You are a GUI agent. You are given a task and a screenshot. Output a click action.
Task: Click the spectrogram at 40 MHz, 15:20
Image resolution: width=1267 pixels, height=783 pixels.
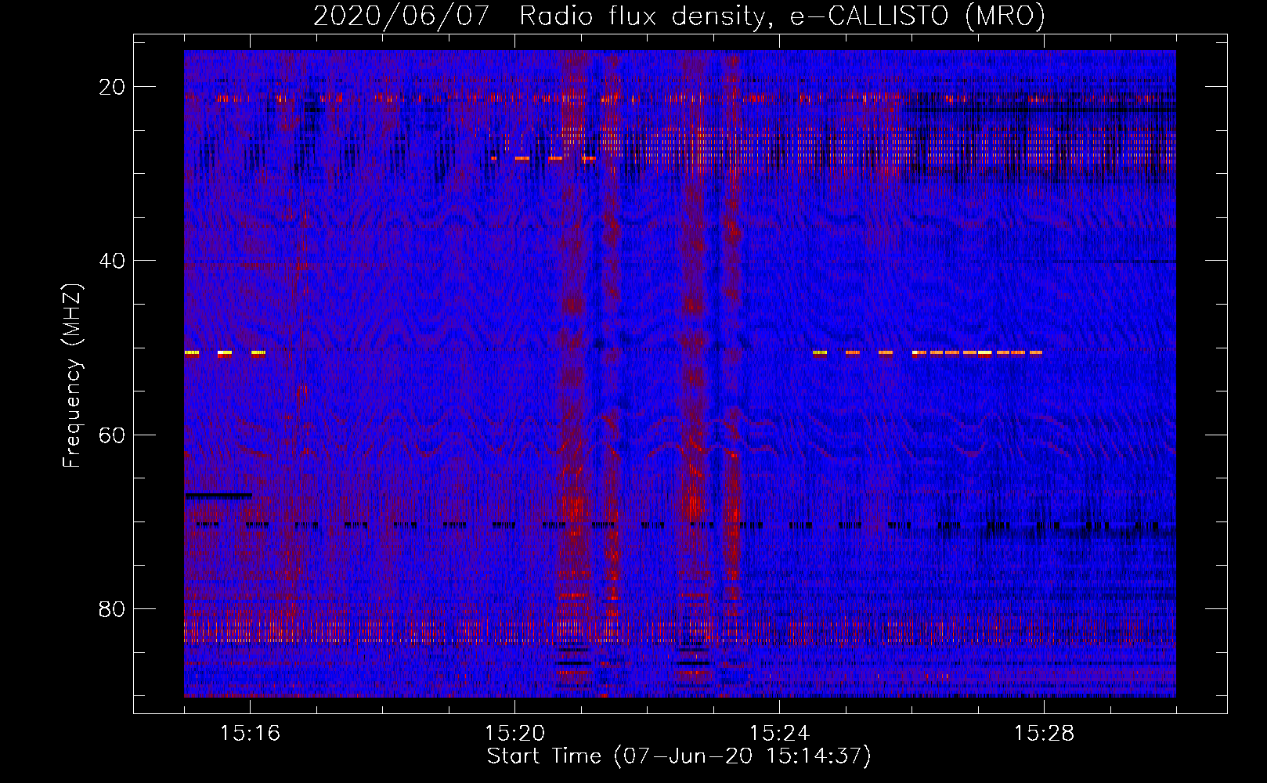click(x=514, y=260)
